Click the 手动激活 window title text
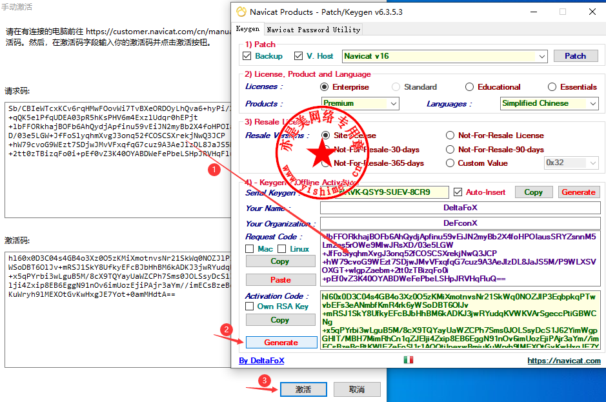Screen dimensions: 606x402 17,7
